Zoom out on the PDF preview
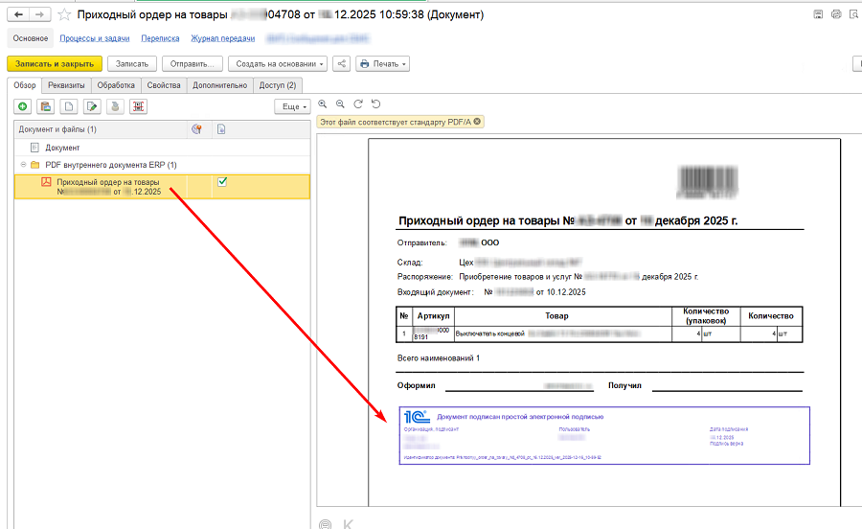 coord(340,103)
